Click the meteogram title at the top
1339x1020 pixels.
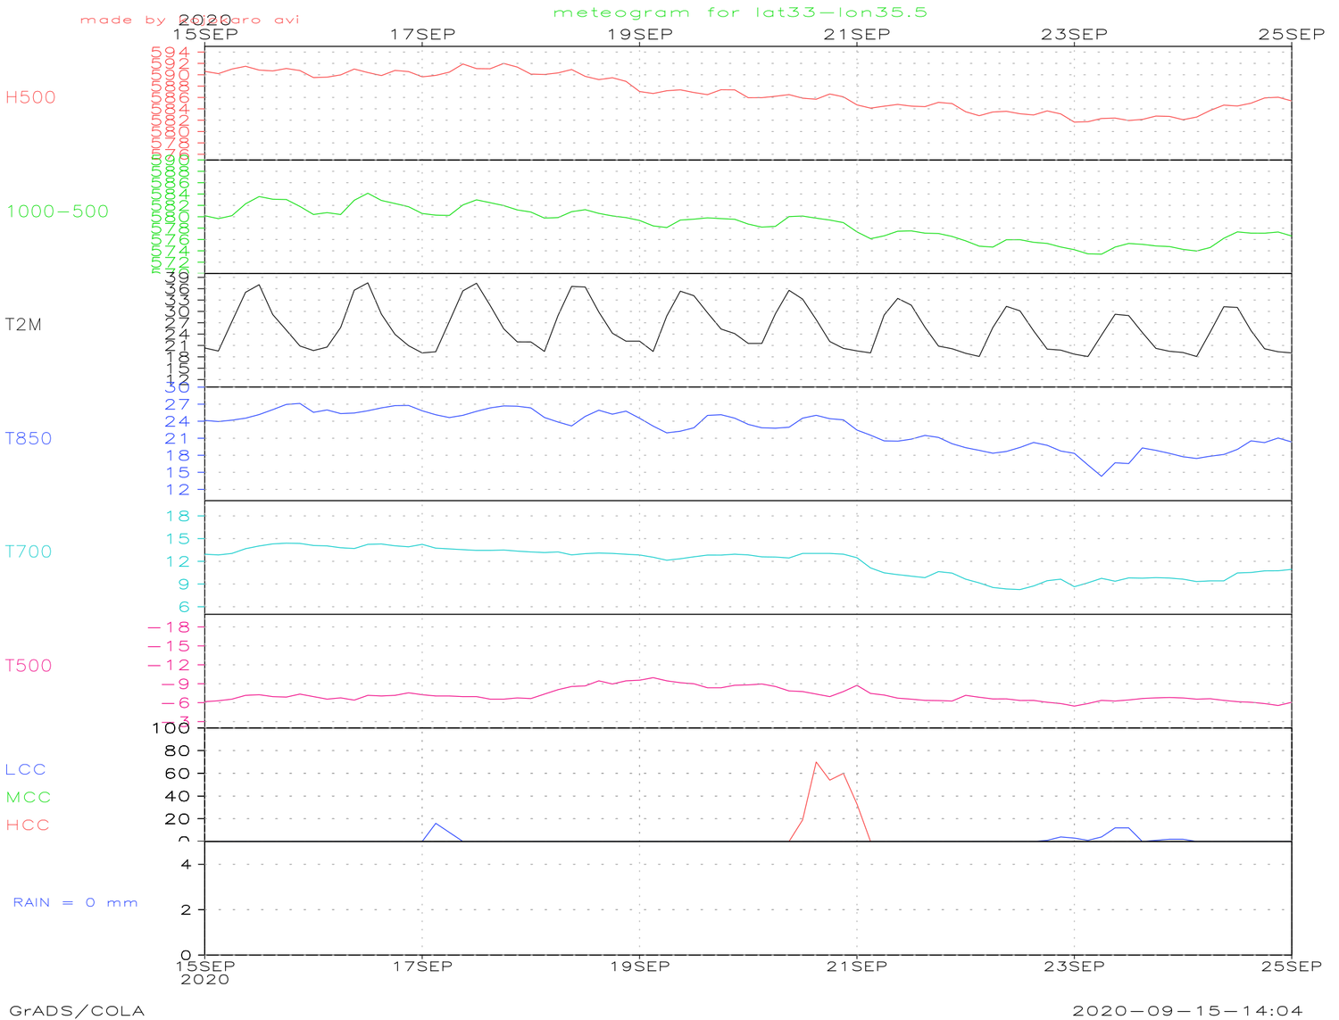click(x=740, y=12)
